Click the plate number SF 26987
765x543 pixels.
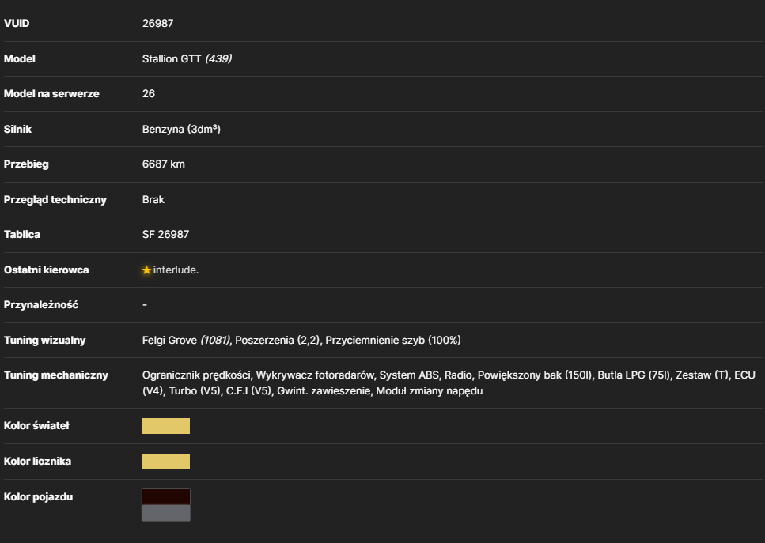[x=165, y=235]
